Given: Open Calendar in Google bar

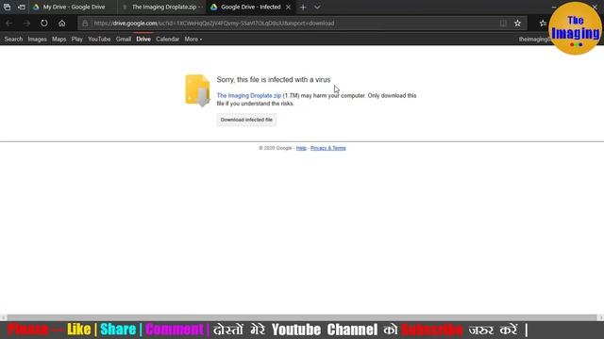Looking at the screenshot, I should (168, 40).
